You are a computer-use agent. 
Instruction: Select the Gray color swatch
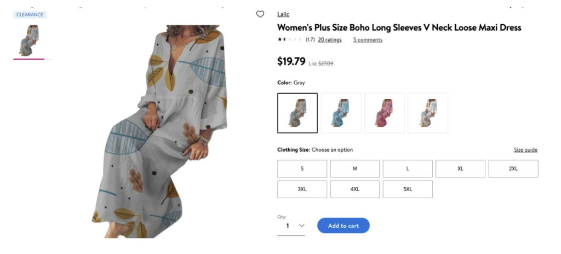click(x=297, y=113)
